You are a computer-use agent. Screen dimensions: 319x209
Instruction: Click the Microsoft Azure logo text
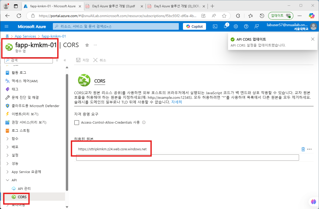tap(32, 26)
